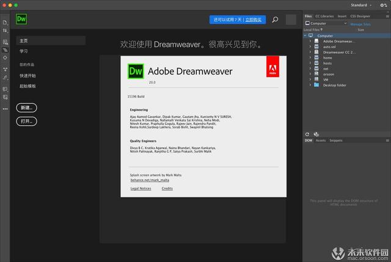Expand the auto.vol tree node
This screenshot has height=262, width=391.
[x=310, y=46]
